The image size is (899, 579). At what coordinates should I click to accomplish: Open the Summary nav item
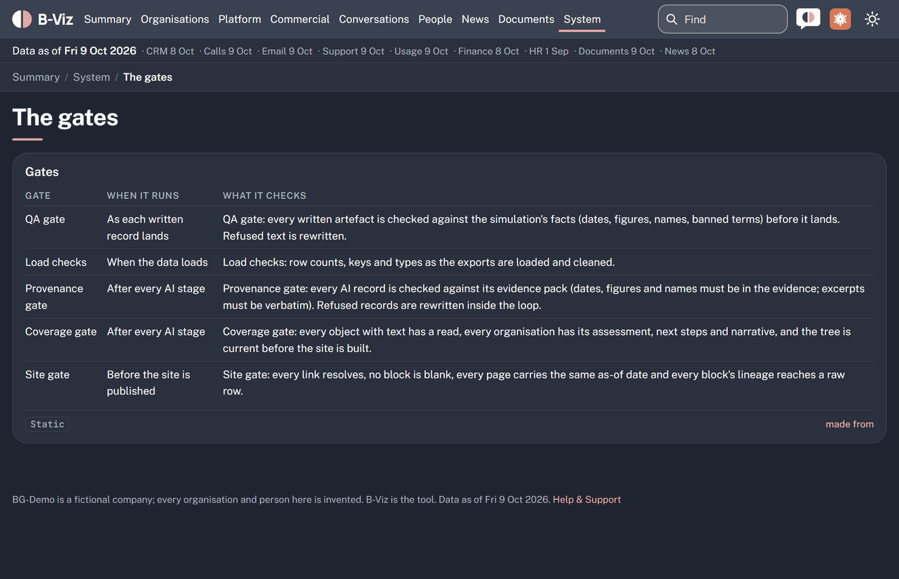[108, 19]
